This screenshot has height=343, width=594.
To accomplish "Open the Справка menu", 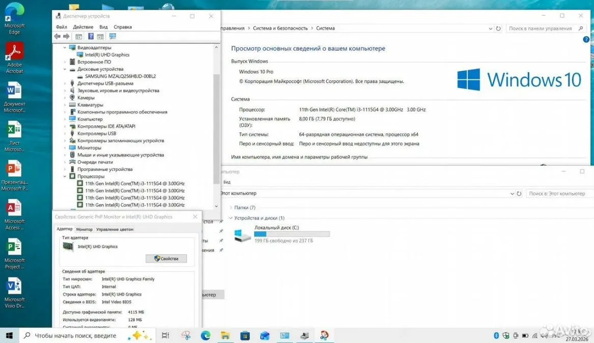I will pyautogui.click(x=123, y=27).
